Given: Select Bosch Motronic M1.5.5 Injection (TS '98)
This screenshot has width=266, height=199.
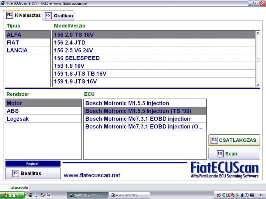Looking at the screenshot, I should tap(145, 111).
